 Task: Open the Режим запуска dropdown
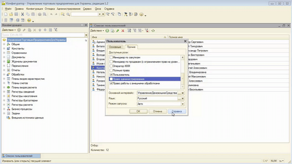coord(182,104)
